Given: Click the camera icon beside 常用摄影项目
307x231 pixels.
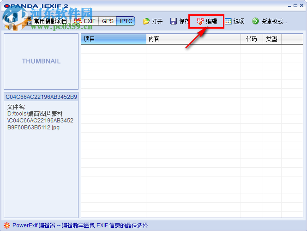Looking at the screenshot, I should coord(29,21).
